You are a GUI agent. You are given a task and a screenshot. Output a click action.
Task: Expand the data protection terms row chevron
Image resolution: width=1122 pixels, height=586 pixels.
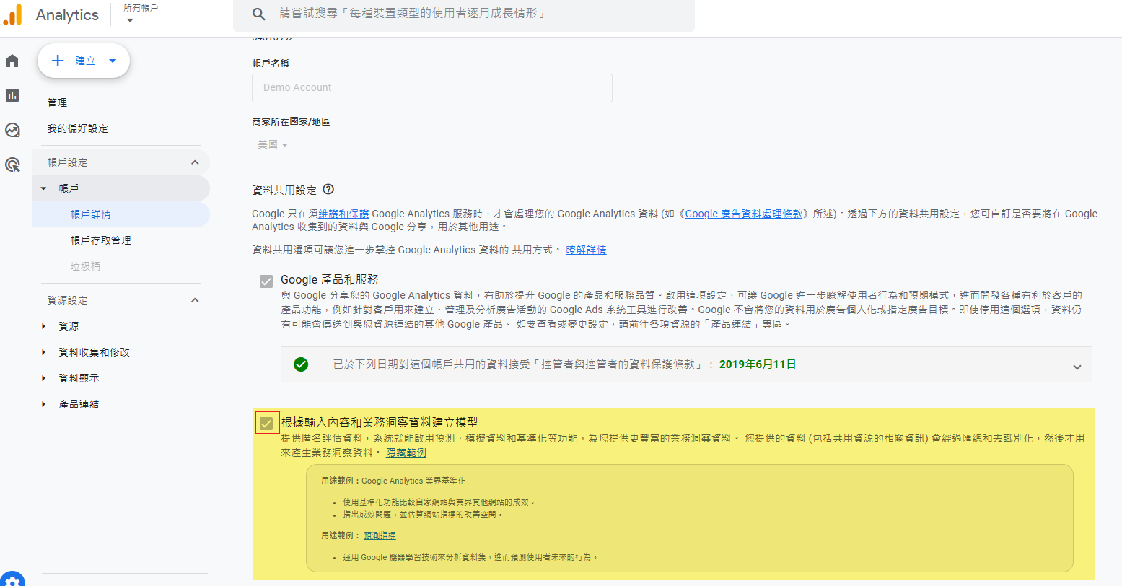[x=1077, y=367]
